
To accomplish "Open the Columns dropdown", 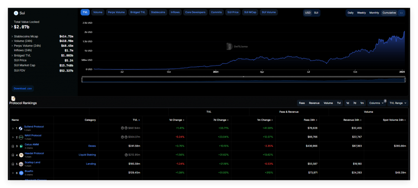I will click(376, 103).
